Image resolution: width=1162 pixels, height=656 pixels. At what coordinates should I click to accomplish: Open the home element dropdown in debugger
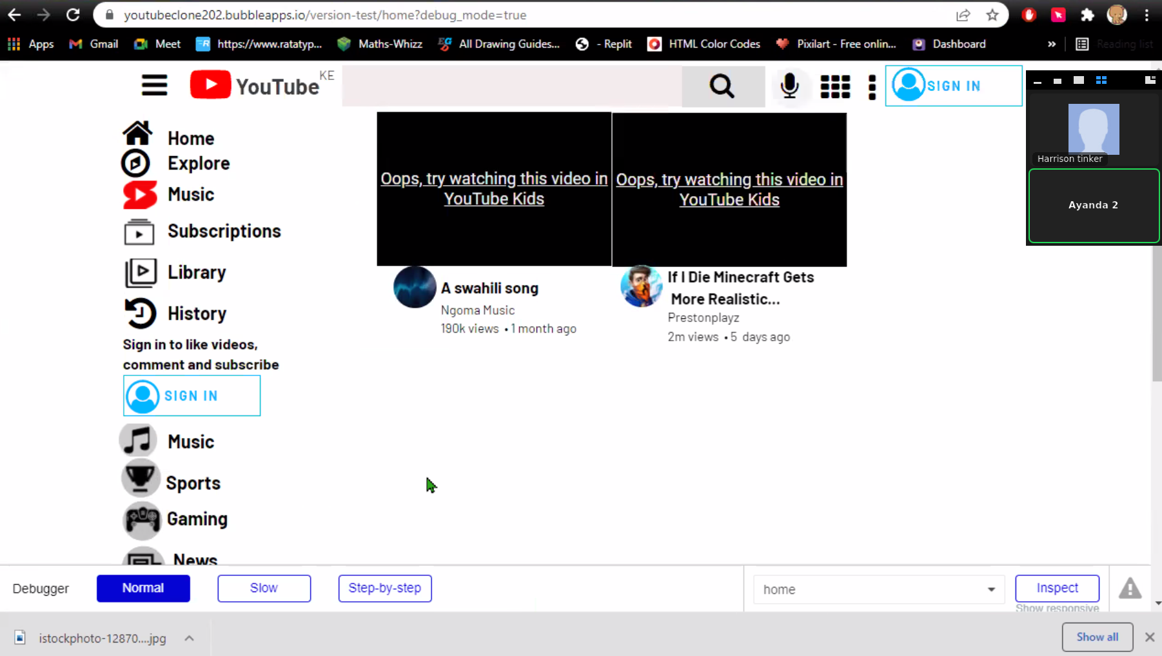(879, 590)
